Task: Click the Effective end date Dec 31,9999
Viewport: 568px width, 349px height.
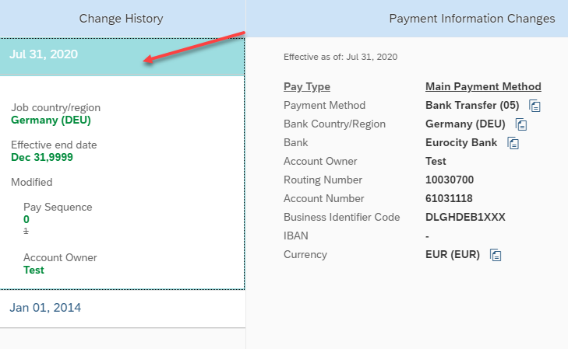Action: click(42, 157)
